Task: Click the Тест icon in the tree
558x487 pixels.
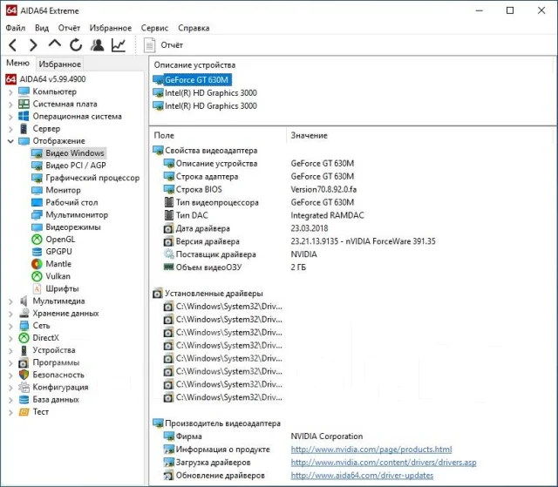Action: pyautogui.click(x=24, y=412)
